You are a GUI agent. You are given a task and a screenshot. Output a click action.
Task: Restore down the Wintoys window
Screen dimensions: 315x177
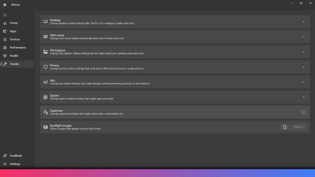[301, 3]
